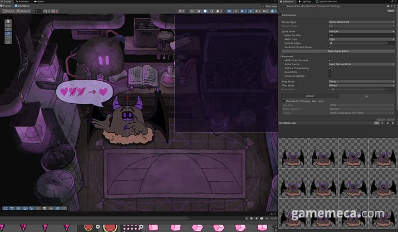Click the crescent icon in overlay toolbar
The height and width of the screenshot is (232, 398).
pyautogui.click(x=25, y=208)
